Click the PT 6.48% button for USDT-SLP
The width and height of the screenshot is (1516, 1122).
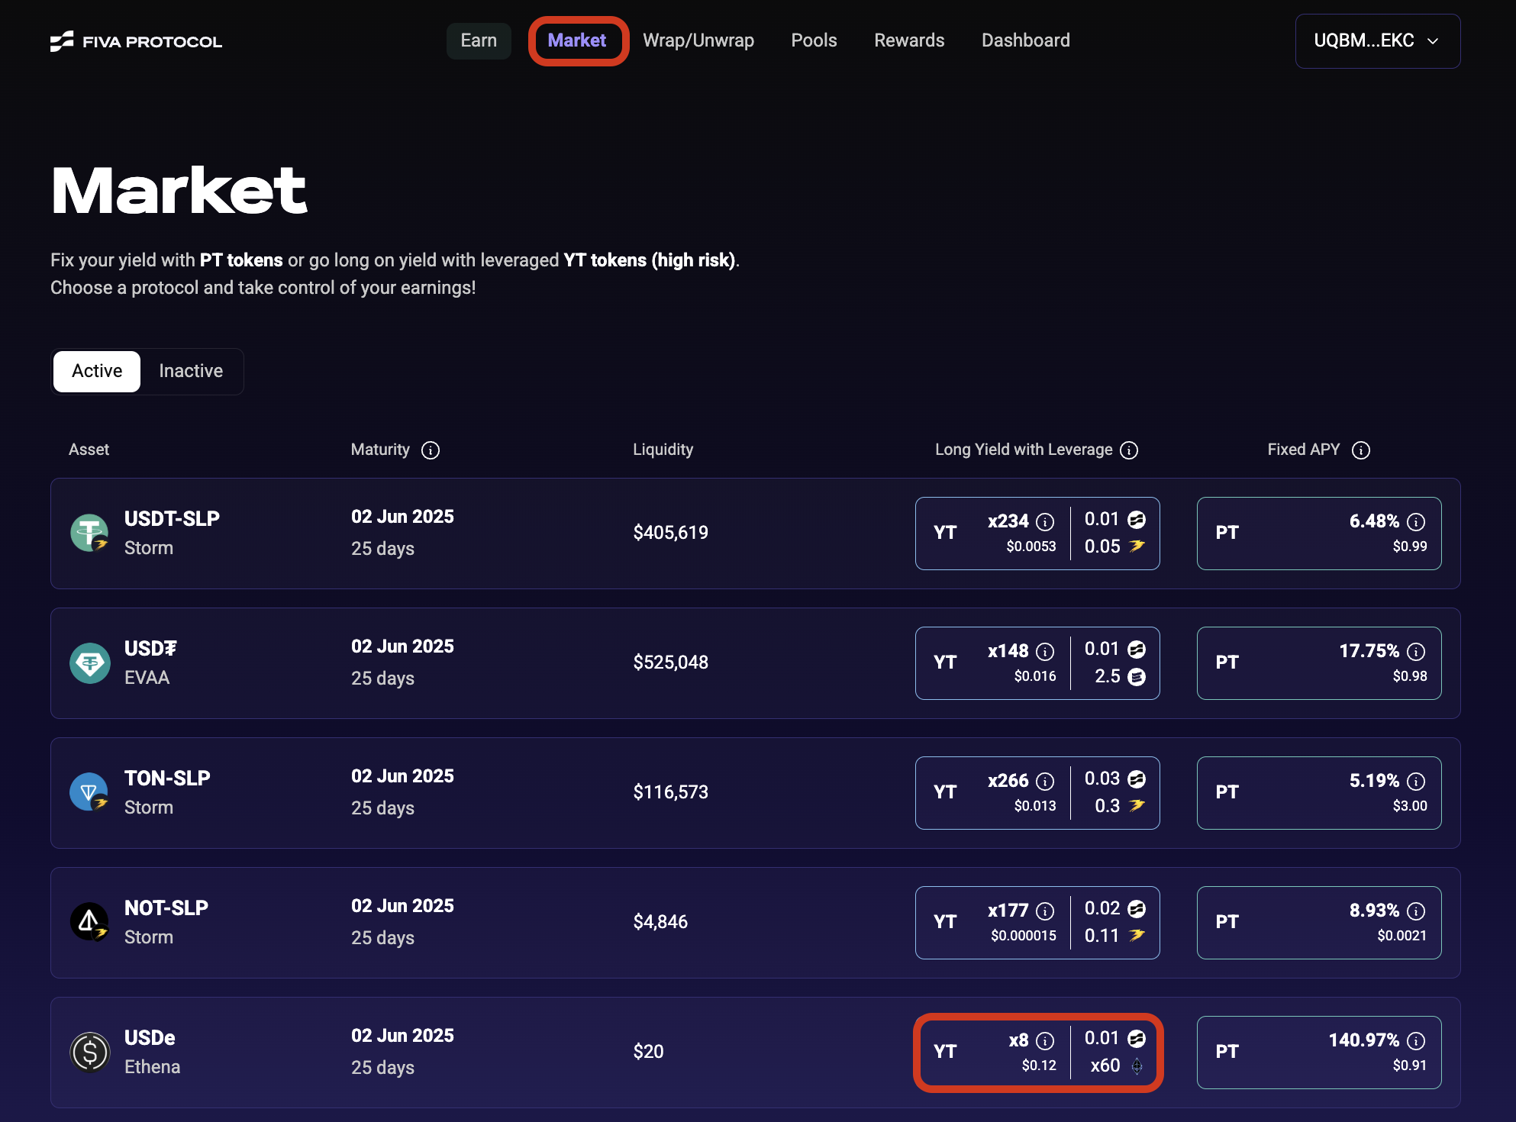(1318, 534)
